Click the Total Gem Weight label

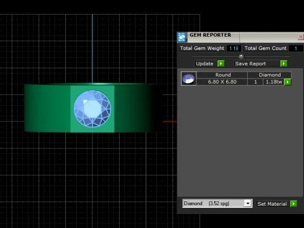[202, 48]
